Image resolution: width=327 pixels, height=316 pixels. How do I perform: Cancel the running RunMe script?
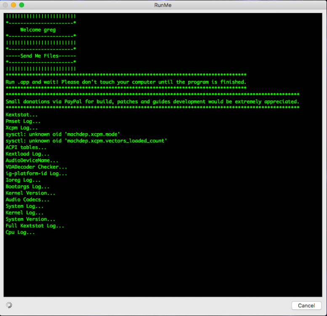tap(306, 305)
